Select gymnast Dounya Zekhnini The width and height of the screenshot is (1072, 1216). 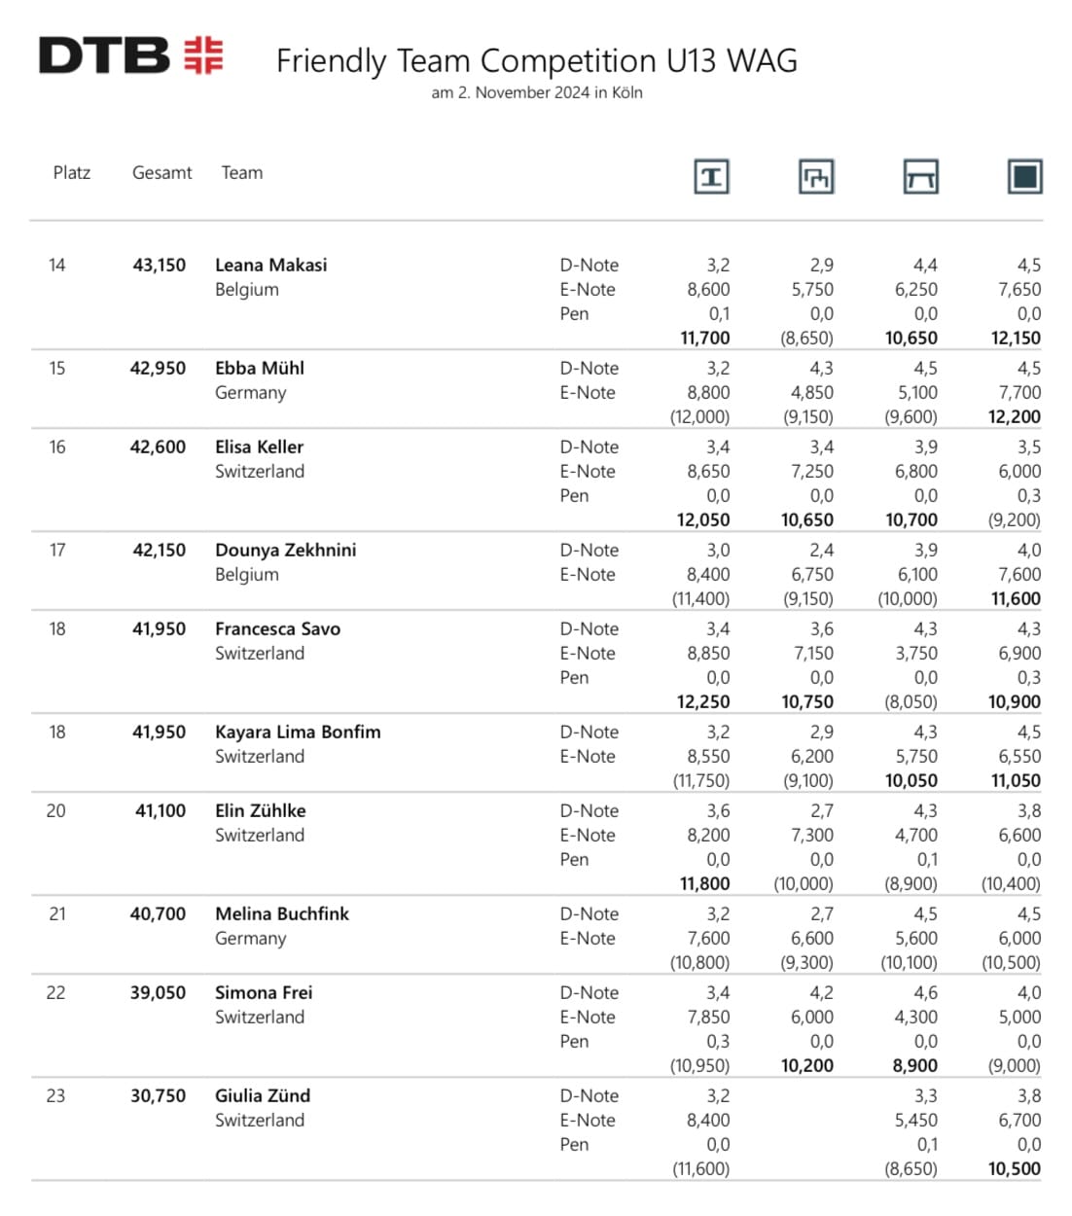click(x=285, y=550)
